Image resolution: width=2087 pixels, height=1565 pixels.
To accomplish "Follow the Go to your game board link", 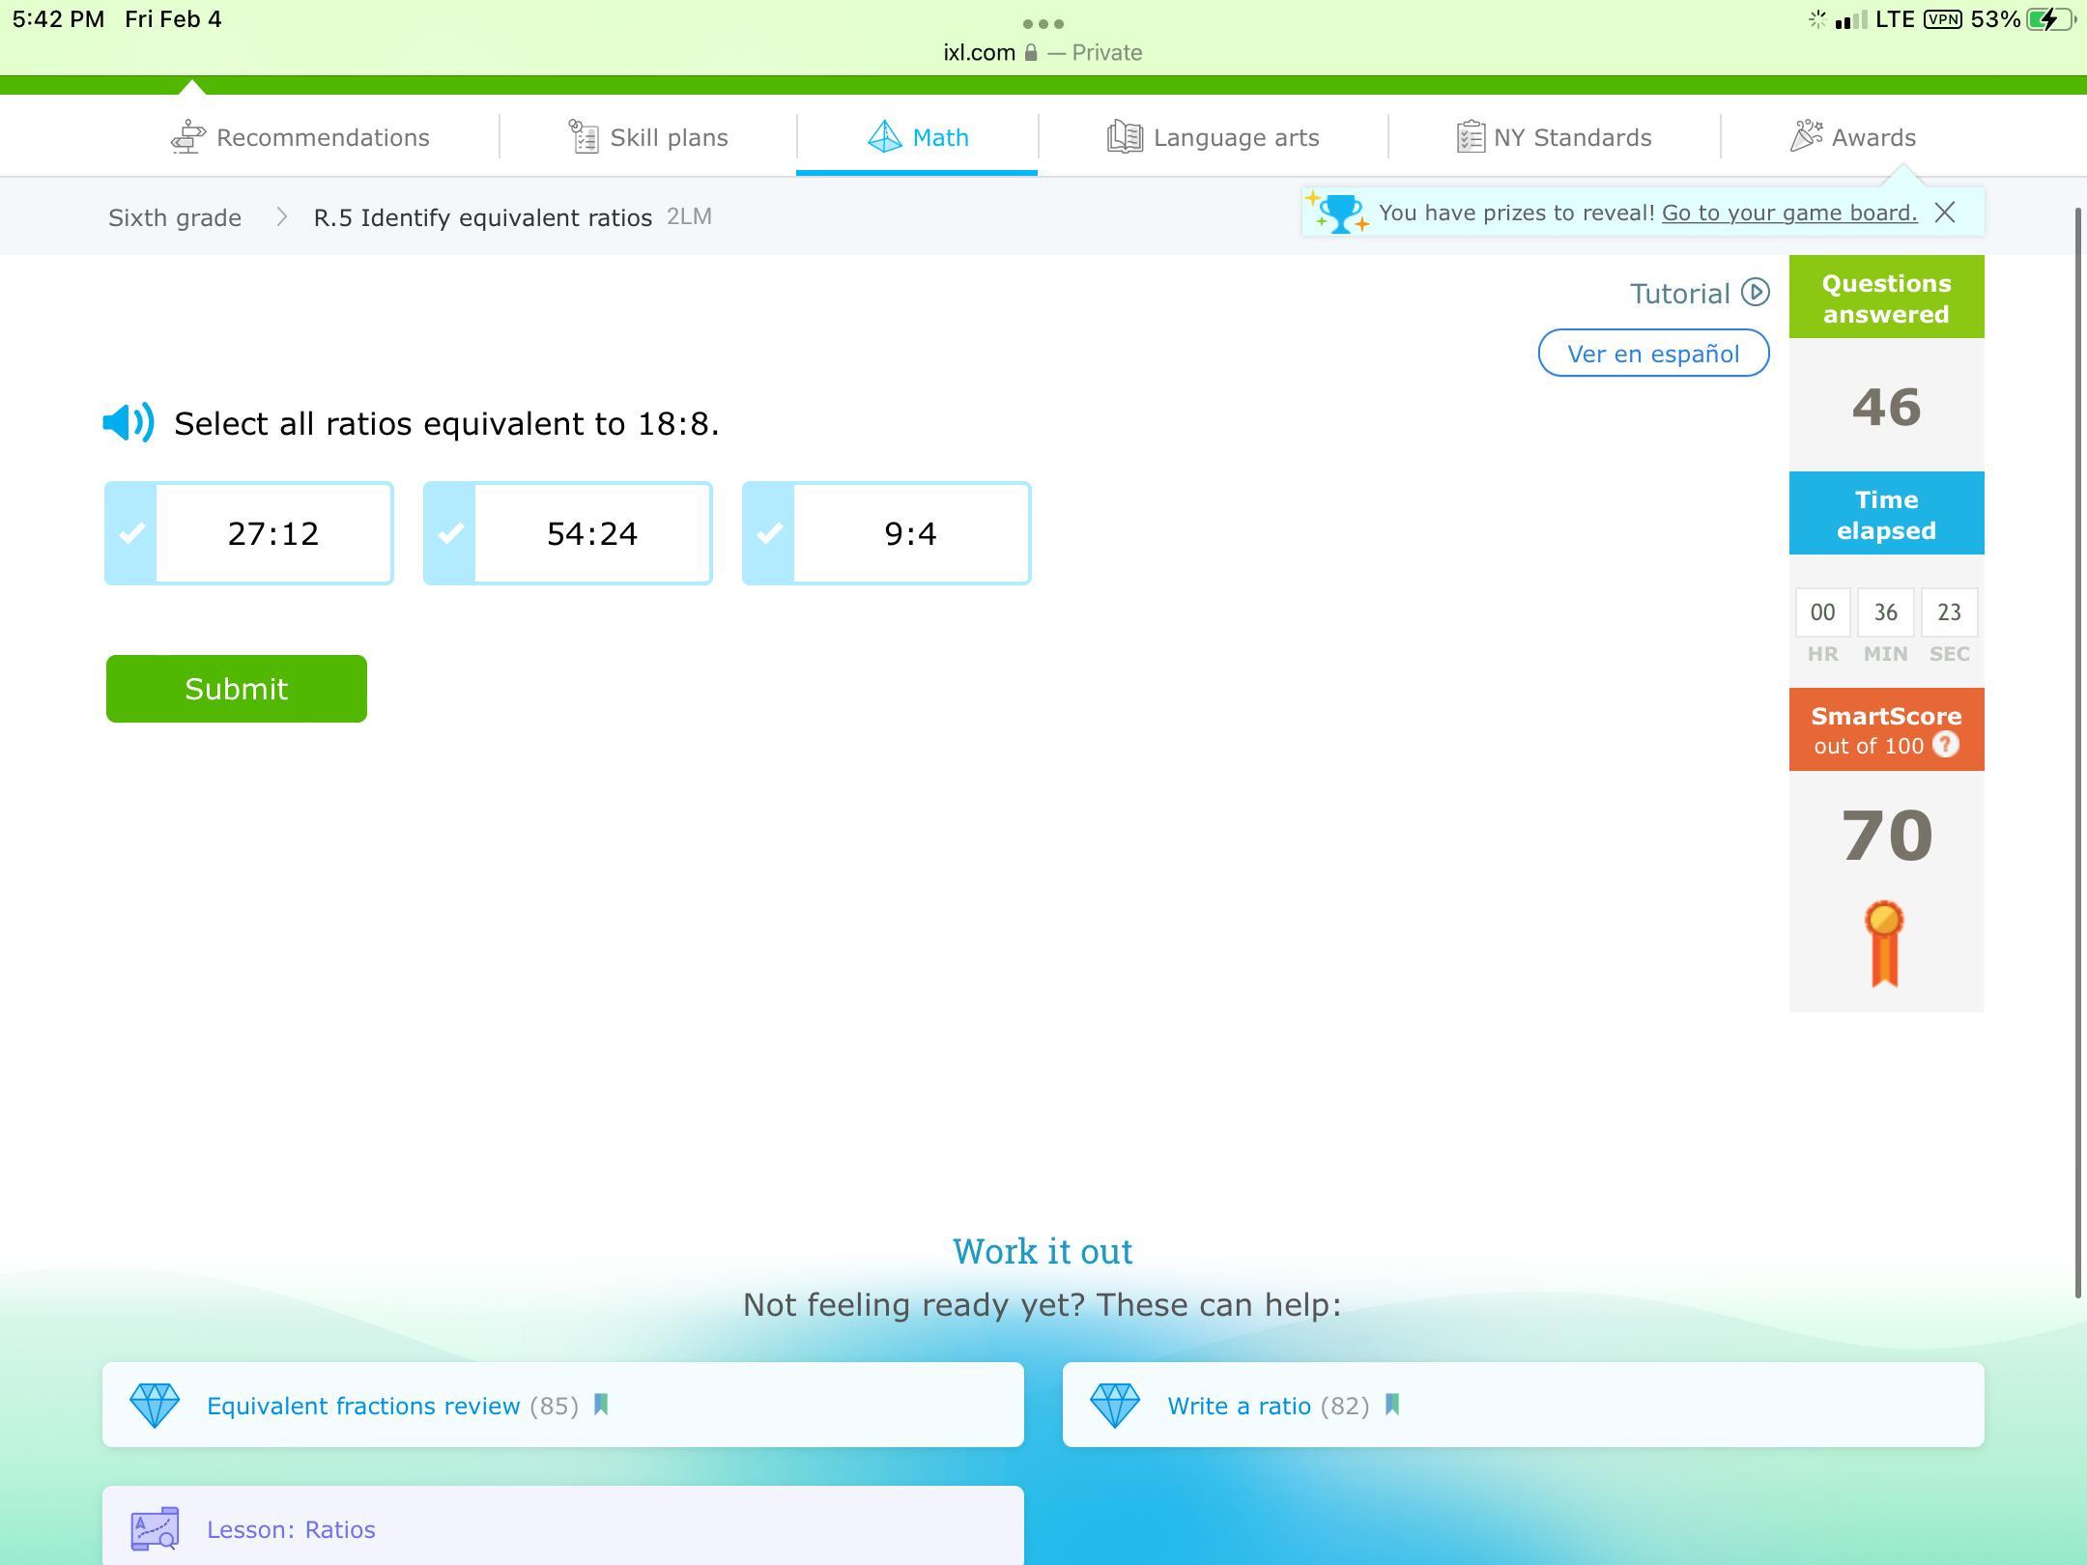I will 1788,213.
